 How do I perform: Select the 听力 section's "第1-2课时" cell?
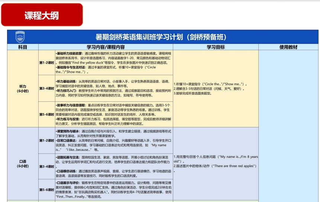click(x=46, y=62)
